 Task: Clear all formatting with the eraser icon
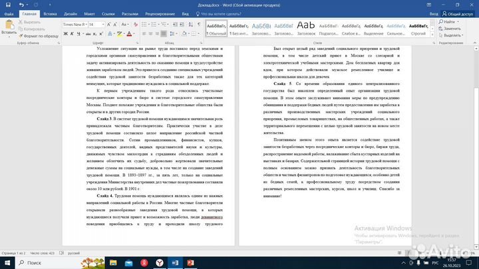tap(136, 25)
